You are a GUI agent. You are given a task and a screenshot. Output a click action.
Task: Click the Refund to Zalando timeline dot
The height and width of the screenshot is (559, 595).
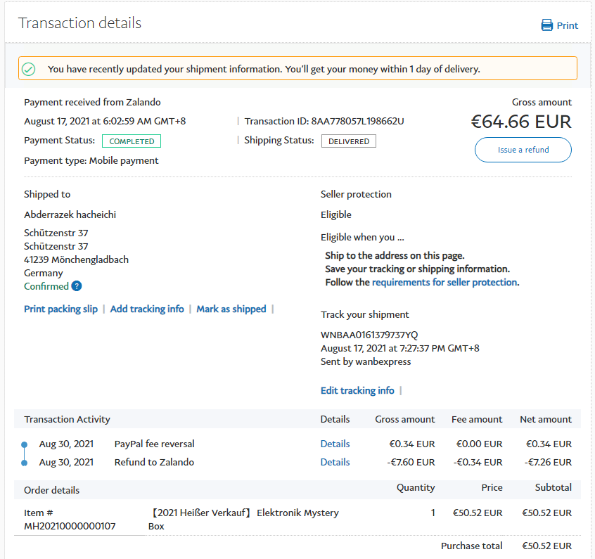[x=24, y=463]
